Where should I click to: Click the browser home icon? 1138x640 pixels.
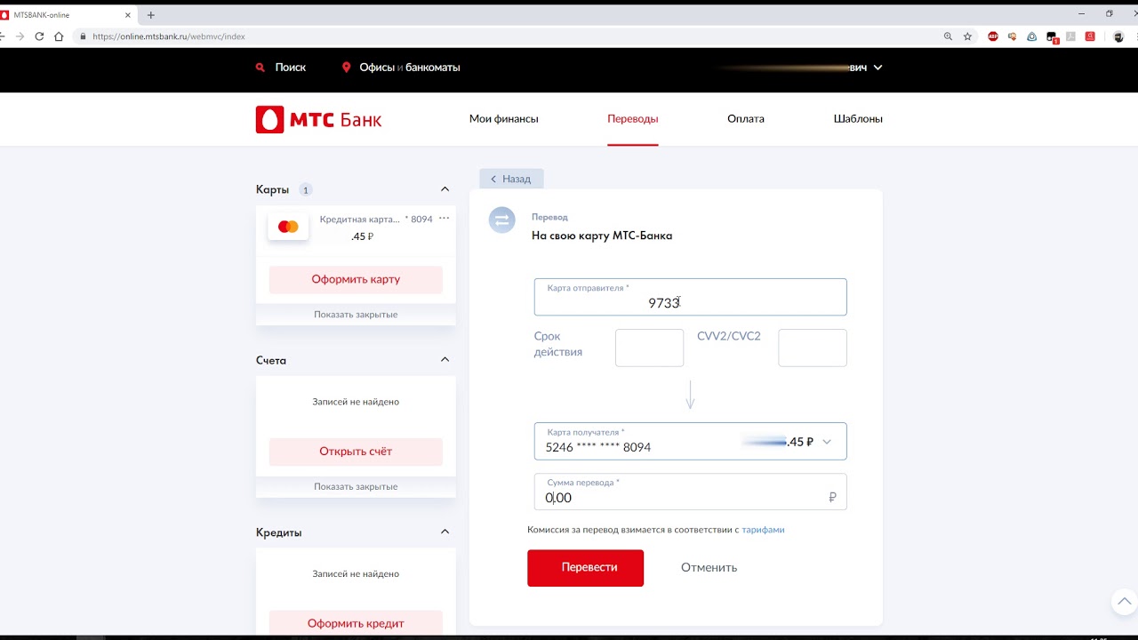[59, 36]
